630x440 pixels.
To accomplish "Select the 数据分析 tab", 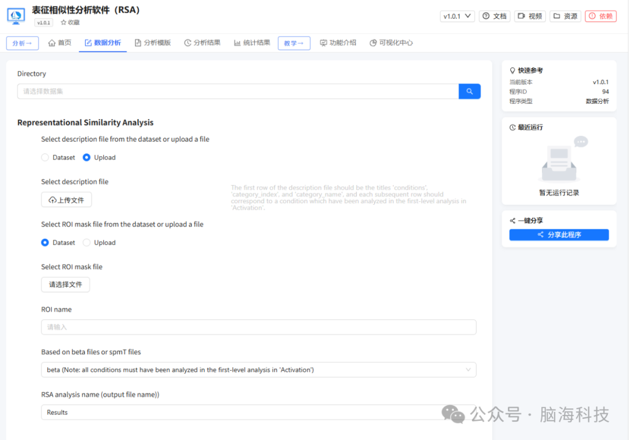I will click(103, 43).
